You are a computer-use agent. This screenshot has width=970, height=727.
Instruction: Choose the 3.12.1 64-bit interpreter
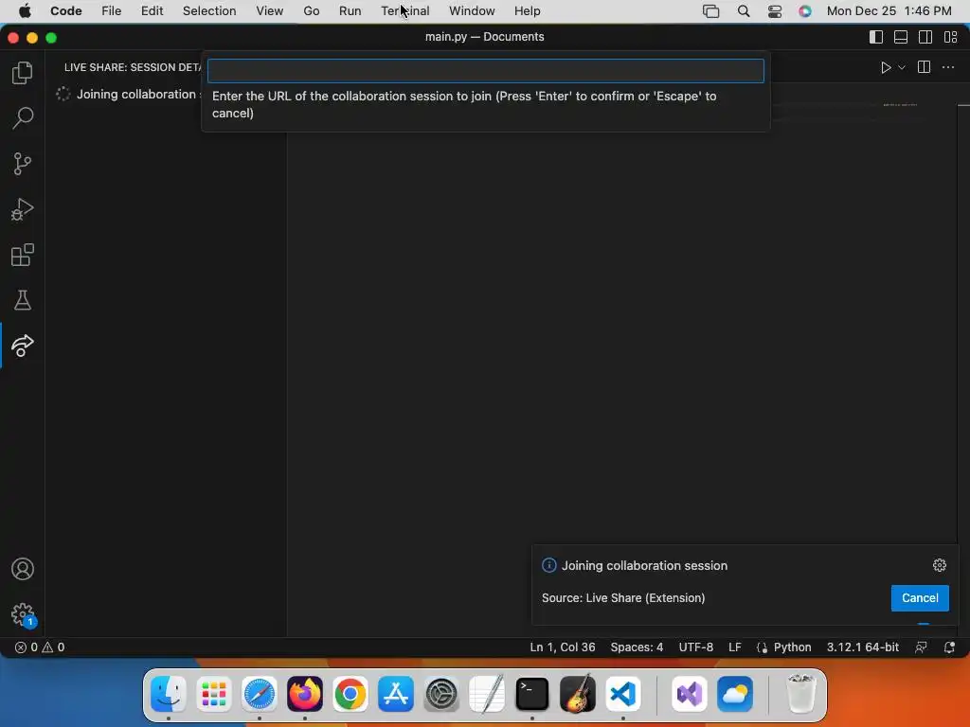862,647
